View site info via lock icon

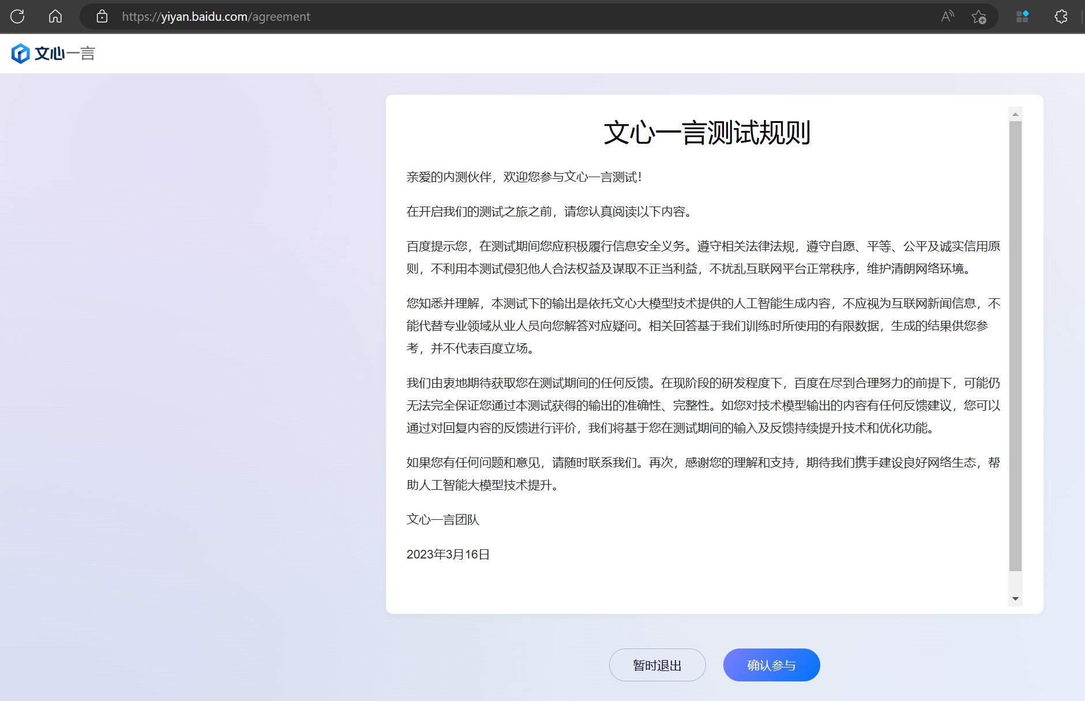[102, 16]
